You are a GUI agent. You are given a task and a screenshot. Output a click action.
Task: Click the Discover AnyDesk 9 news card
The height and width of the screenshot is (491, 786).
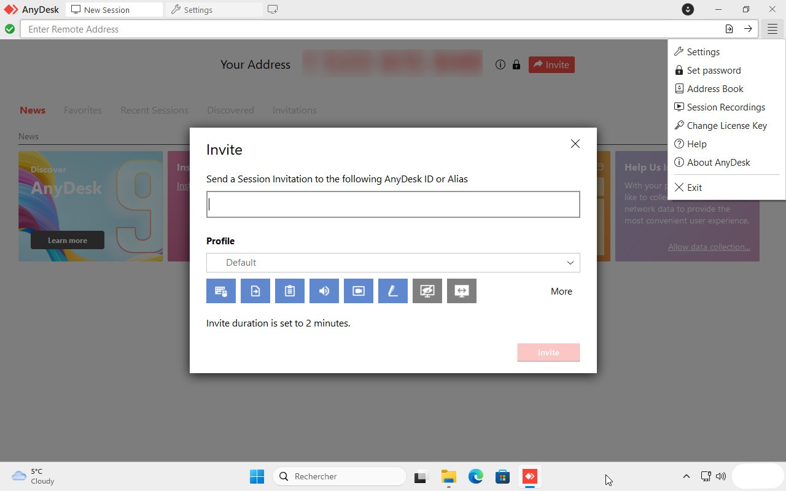point(91,206)
